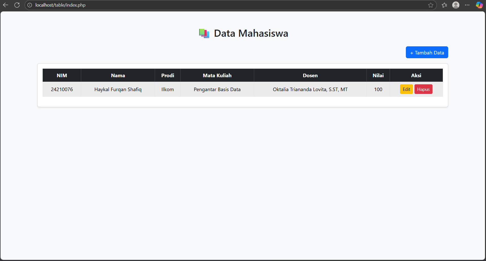This screenshot has width=486, height=261.
Task: Go back using the browser back arrow
Action: (6, 5)
